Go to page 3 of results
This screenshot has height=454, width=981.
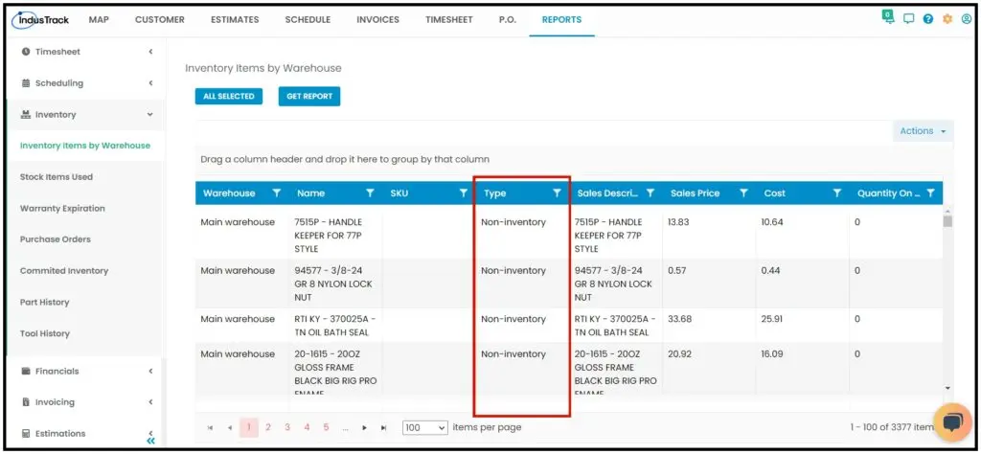[x=287, y=428]
